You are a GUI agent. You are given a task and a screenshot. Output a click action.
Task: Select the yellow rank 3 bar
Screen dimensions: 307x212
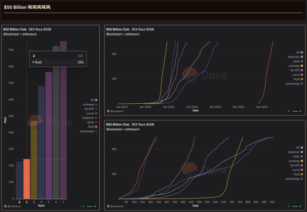(34, 160)
